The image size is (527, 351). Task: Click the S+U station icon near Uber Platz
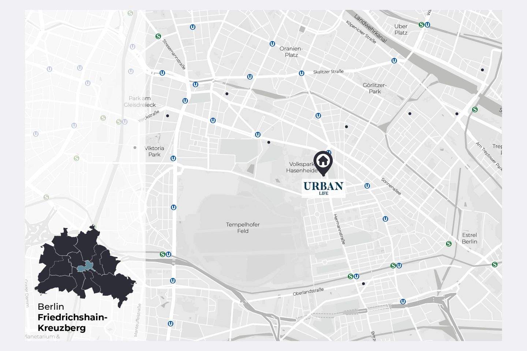424,25
